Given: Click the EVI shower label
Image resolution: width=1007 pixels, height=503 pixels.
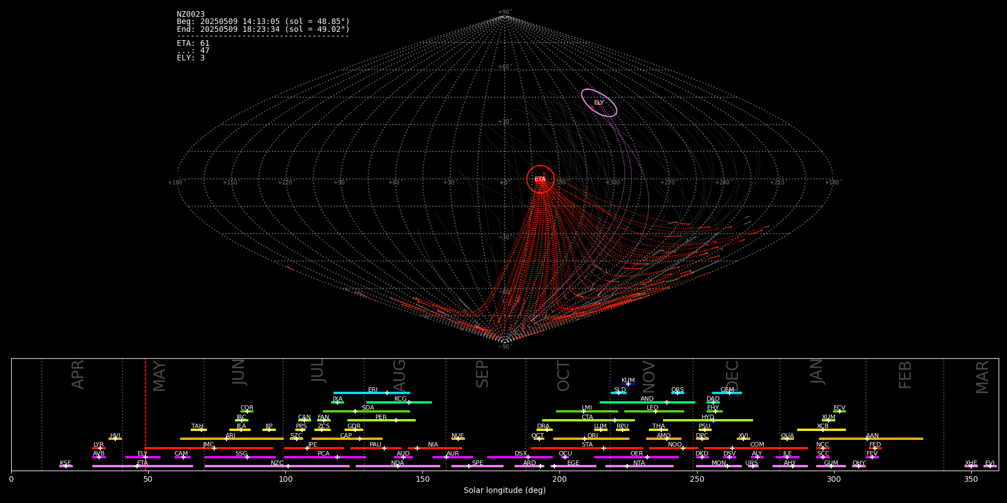Looking at the screenshot, I should pos(990,463).
